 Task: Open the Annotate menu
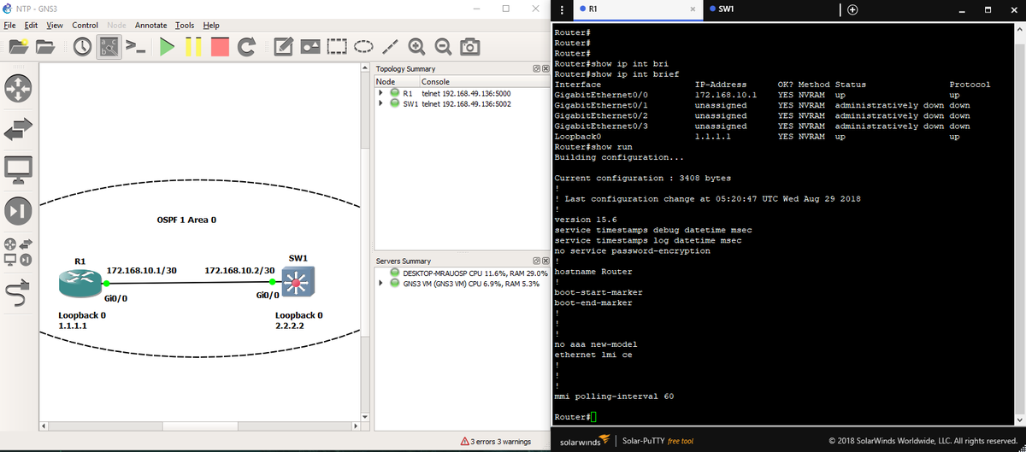pyautogui.click(x=150, y=26)
